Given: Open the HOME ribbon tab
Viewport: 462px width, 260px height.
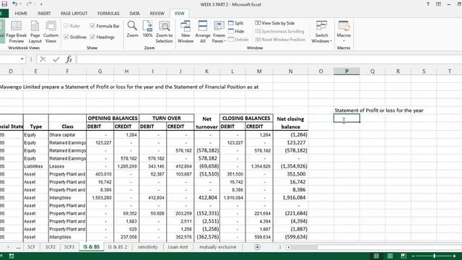Looking at the screenshot, I should point(21,14).
